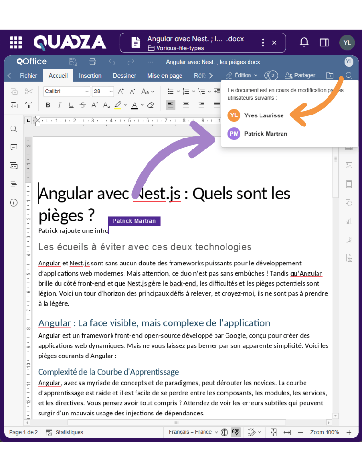Open Statistiques word count

(x=65, y=432)
